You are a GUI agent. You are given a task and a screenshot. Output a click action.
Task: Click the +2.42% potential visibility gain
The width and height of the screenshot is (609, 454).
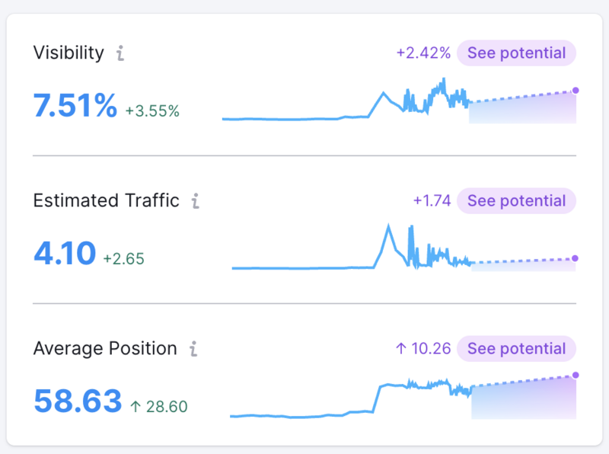click(423, 53)
